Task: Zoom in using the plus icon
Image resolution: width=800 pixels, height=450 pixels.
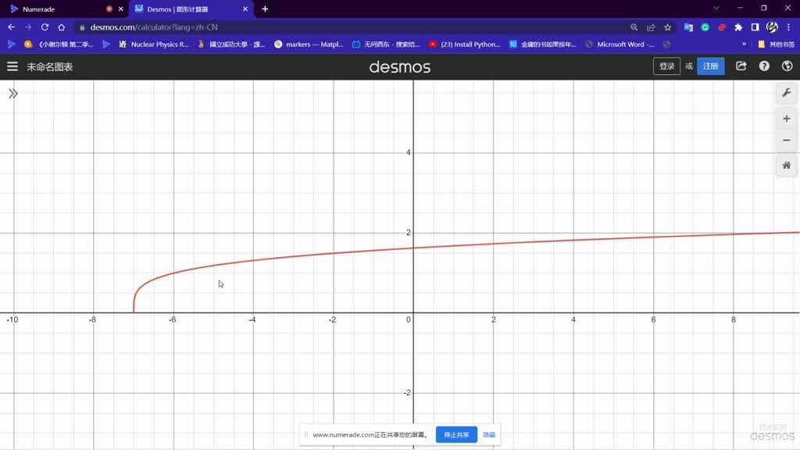Action: pyautogui.click(x=786, y=118)
